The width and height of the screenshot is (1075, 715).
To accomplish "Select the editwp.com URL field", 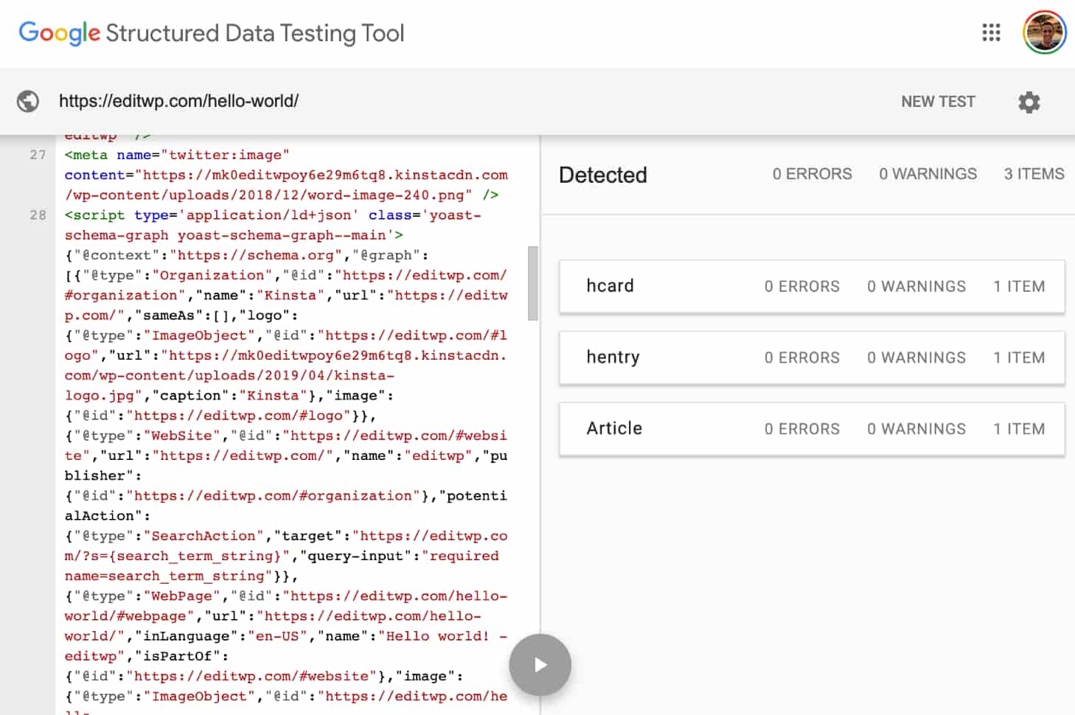I will click(x=179, y=101).
